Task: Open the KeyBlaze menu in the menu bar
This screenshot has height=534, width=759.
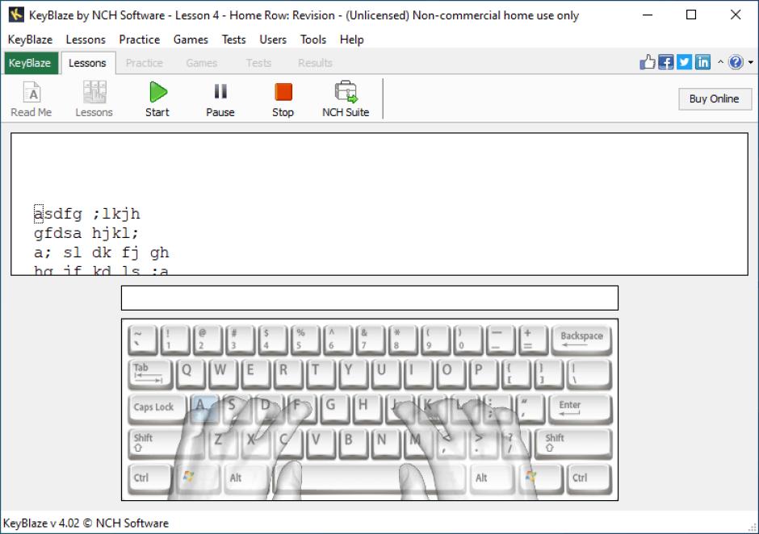Action: (x=30, y=40)
